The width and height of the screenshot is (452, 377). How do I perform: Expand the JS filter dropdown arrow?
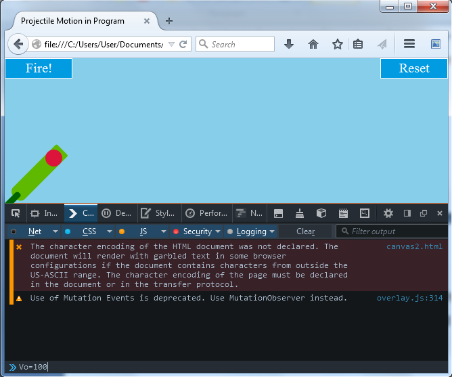(164, 231)
